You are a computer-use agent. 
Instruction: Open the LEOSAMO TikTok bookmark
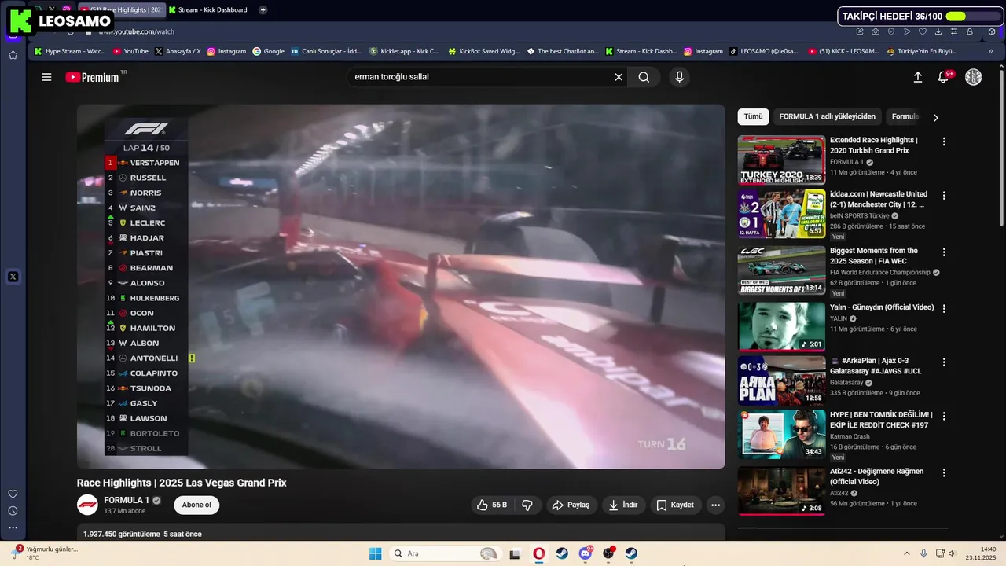tap(764, 51)
